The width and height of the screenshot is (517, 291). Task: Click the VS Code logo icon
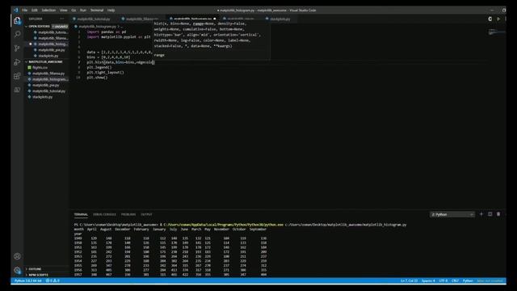pyautogui.click(x=16, y=11)
